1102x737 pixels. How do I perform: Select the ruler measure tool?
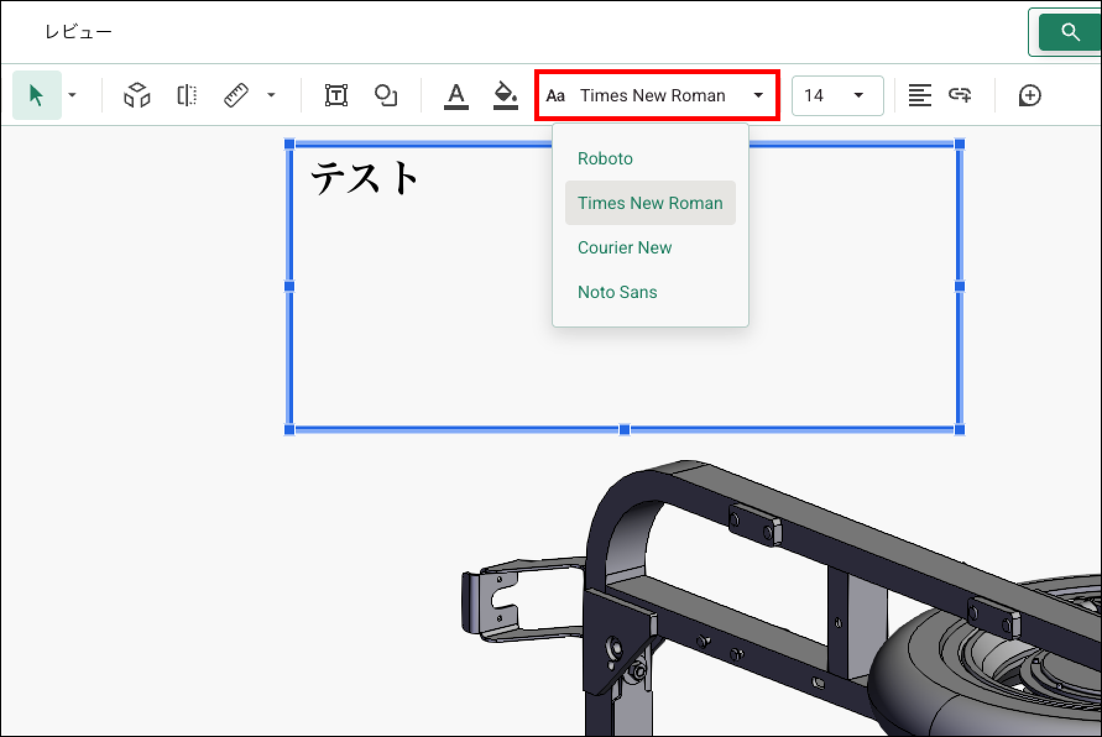(x=236, y=95)
